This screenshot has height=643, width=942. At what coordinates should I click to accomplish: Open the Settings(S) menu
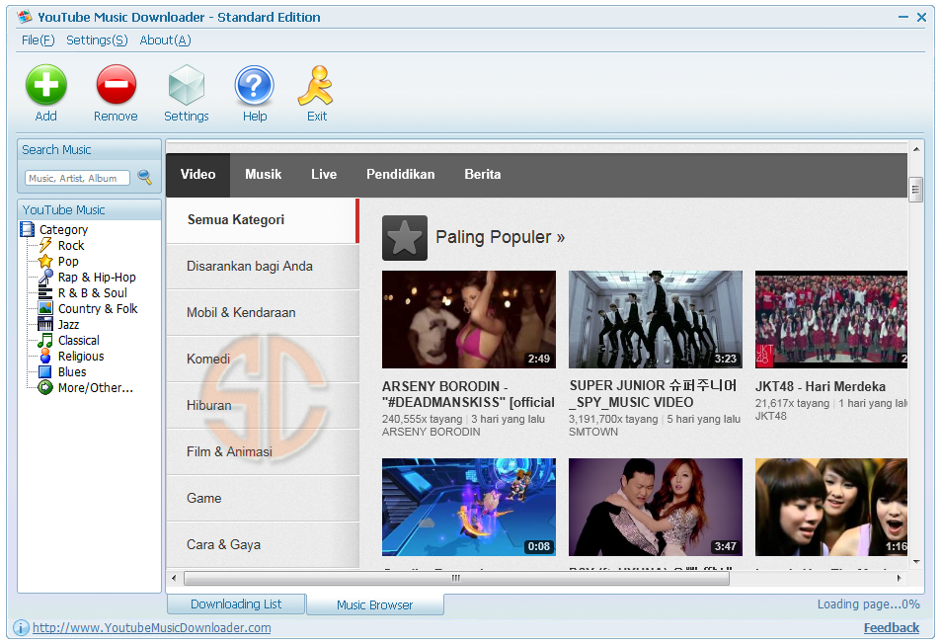coord(97,40)
